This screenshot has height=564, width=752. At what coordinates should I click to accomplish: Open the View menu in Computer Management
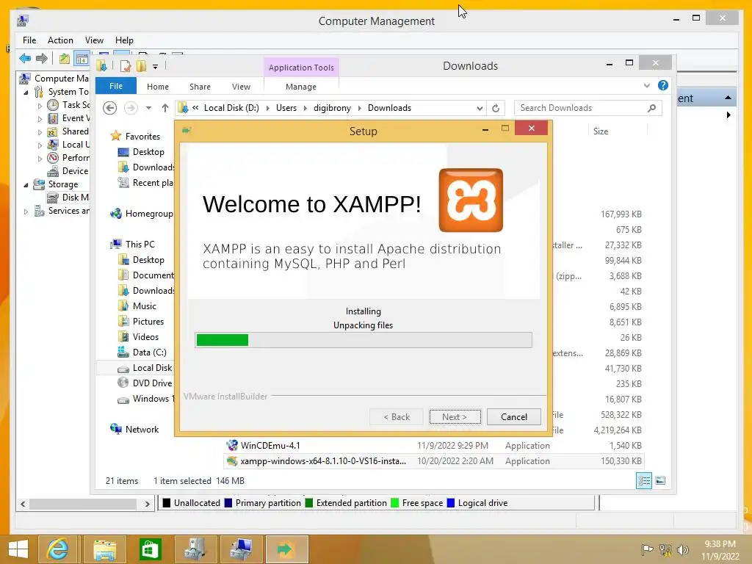[x=94, y=40]
